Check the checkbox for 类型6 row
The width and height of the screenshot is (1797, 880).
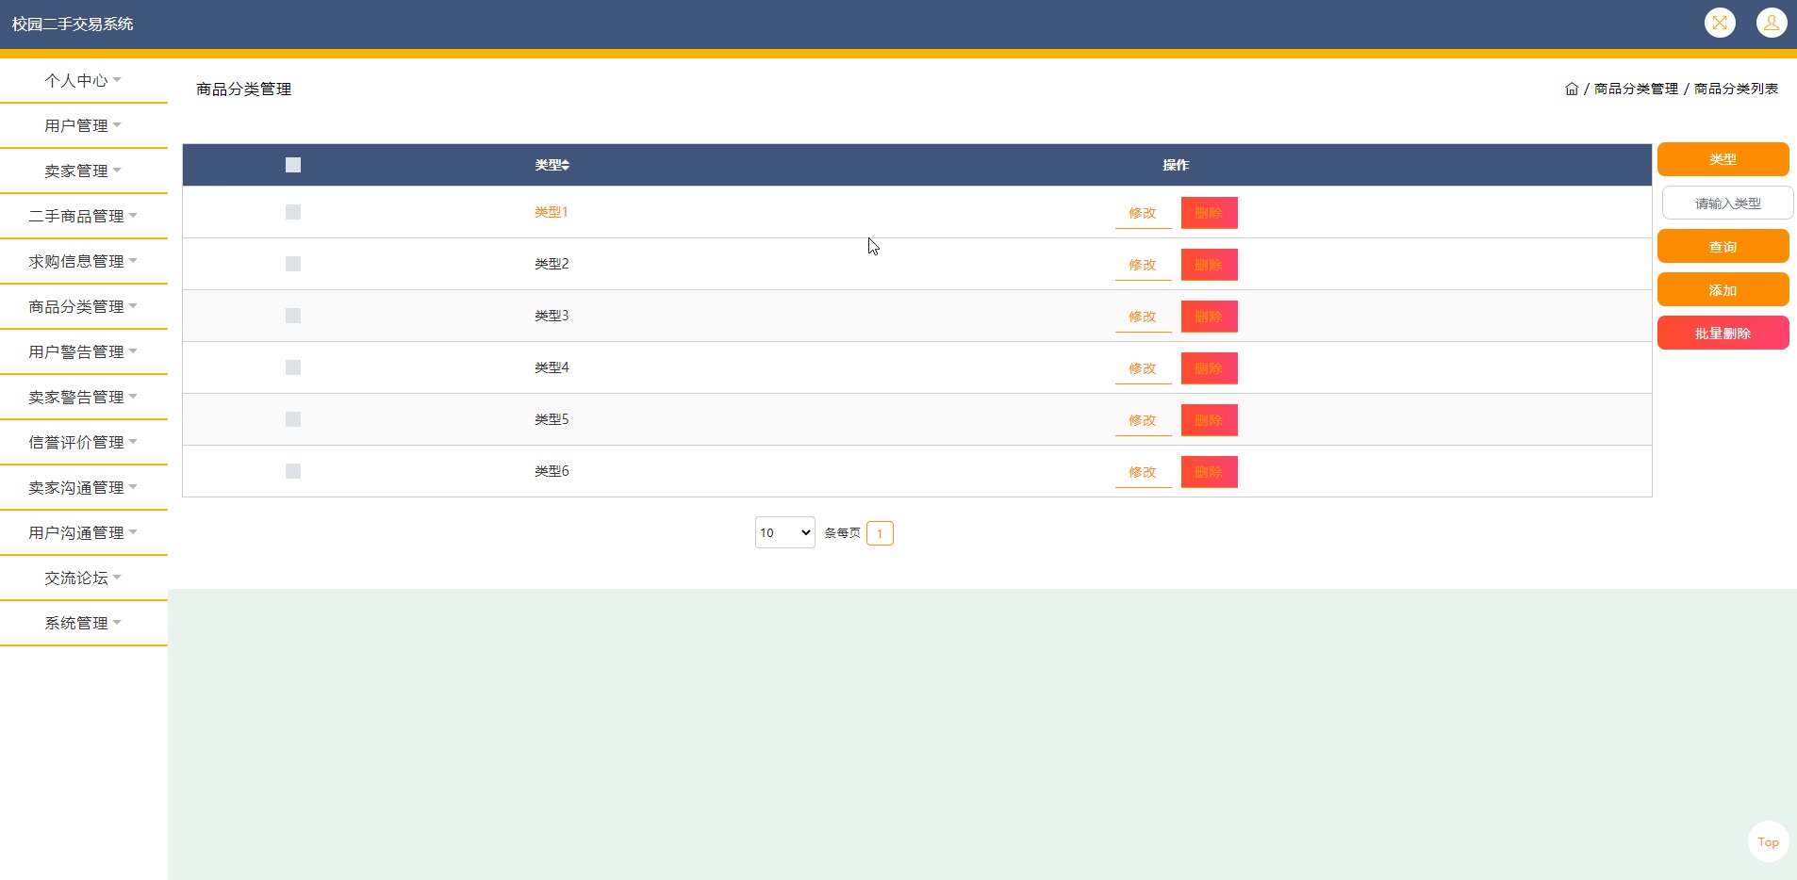[x=293, y=471]
